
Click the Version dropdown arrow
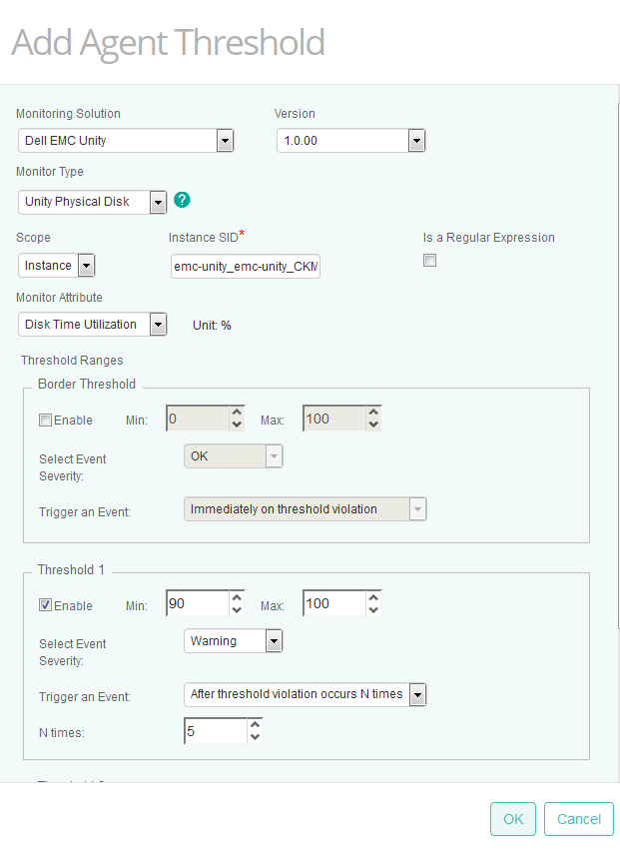pos(416,140)
